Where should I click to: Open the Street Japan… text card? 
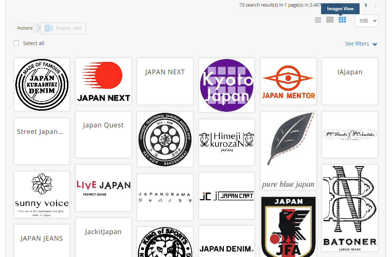[42, 141]
